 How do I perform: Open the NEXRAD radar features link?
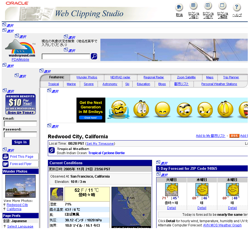(120, 77)
